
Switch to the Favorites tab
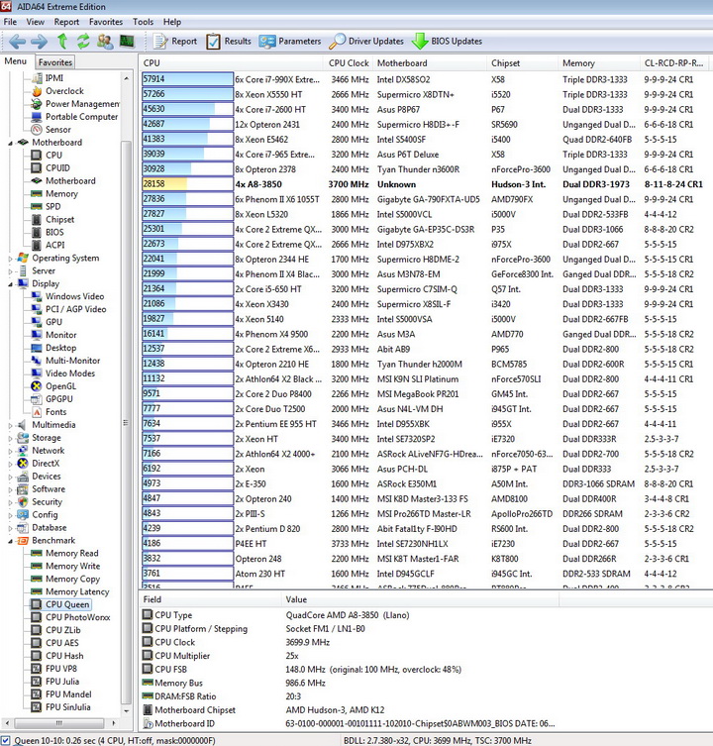(55, 62)
